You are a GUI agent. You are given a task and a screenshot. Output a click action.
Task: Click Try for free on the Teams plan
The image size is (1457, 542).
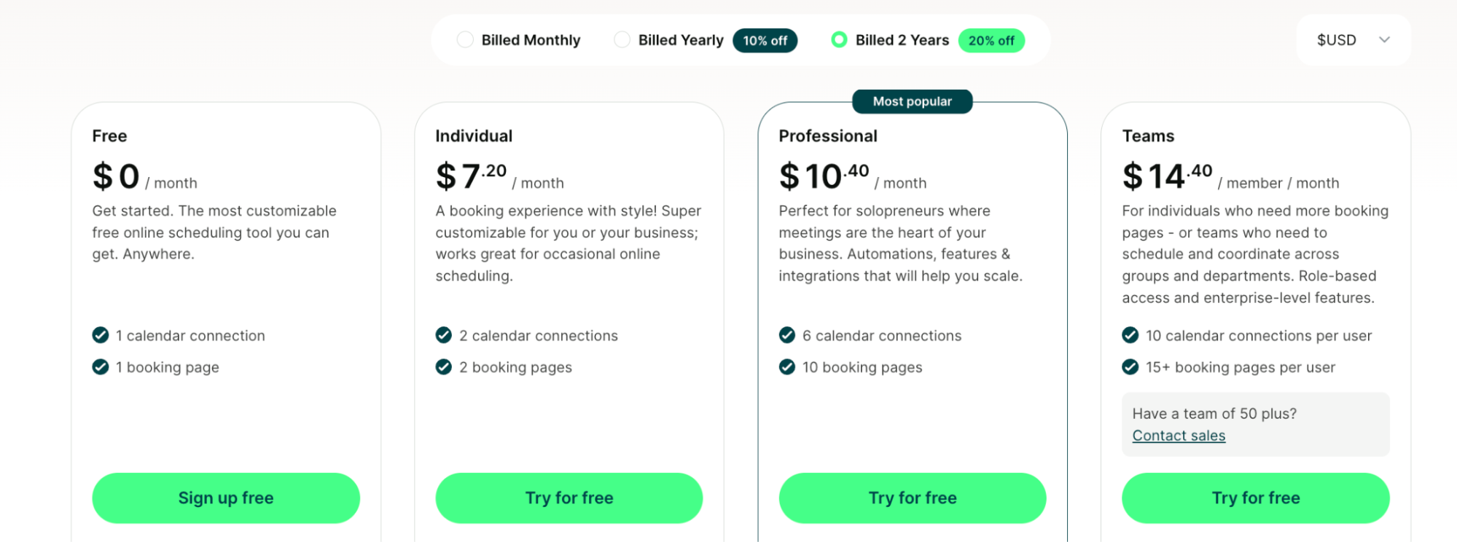pos(1255,498)
